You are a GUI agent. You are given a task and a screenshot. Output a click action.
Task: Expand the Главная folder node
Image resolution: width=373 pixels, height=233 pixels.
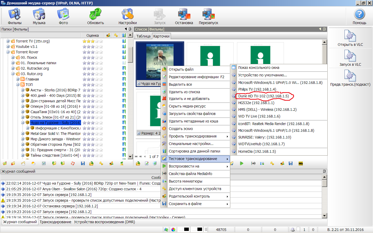click(x=18, y=79)
